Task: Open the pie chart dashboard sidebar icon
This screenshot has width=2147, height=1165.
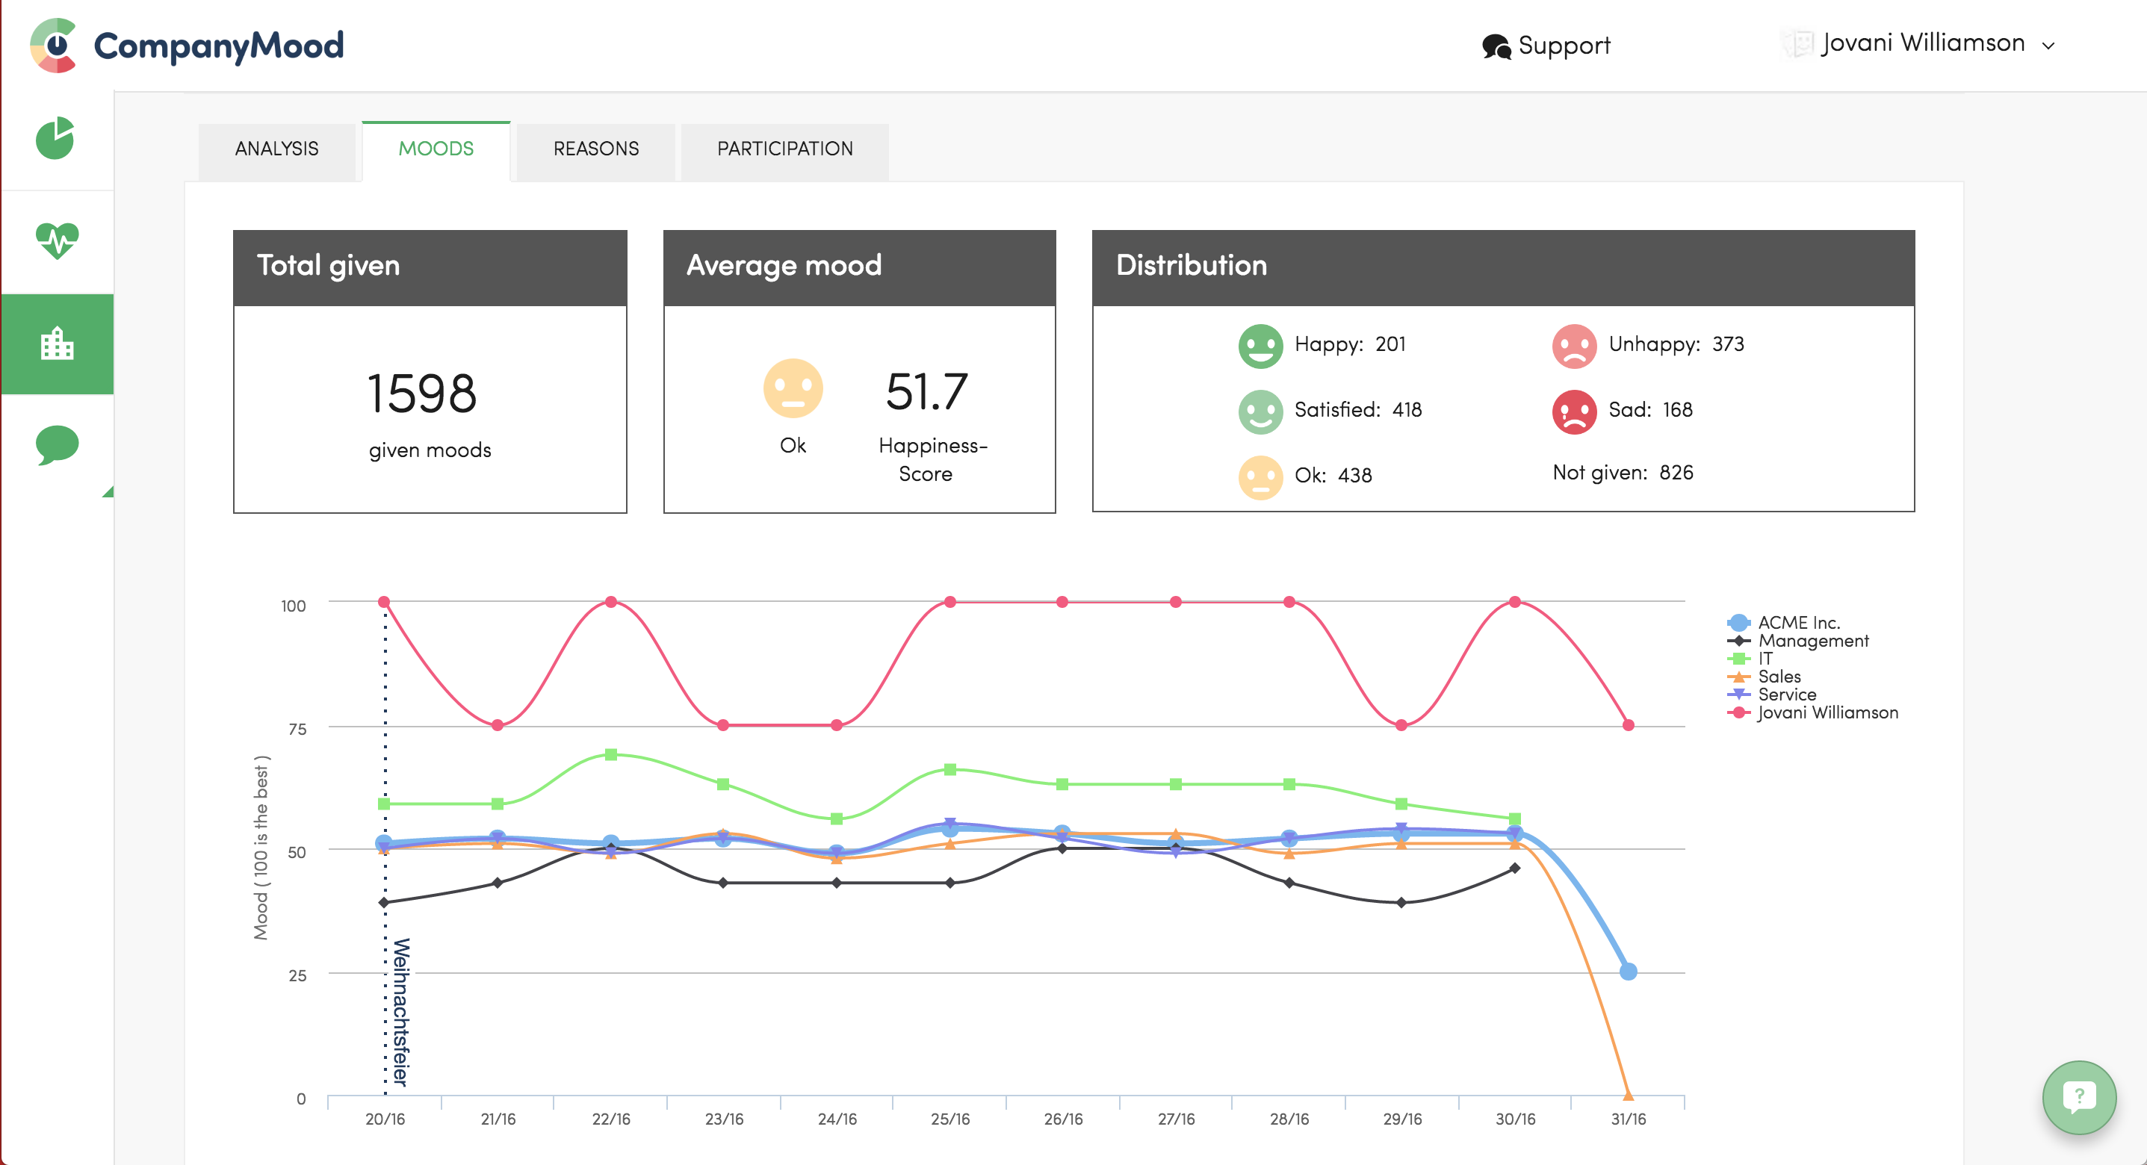Action: pos(55,138)
